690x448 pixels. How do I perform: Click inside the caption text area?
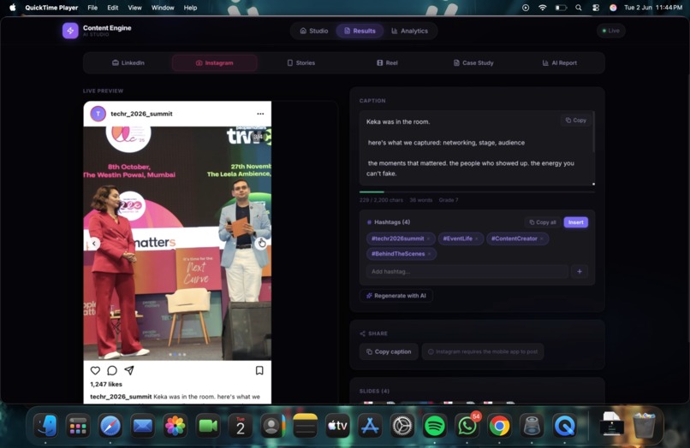click(477, 148)
